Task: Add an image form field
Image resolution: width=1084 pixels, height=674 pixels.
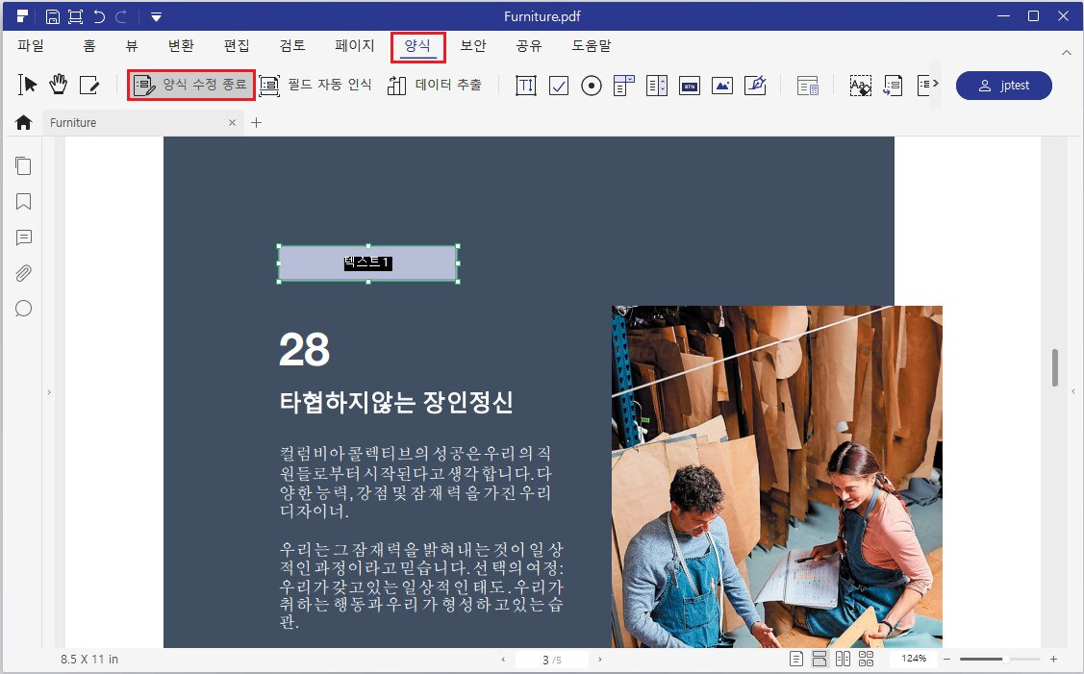Action: click(x=721, y=86)
